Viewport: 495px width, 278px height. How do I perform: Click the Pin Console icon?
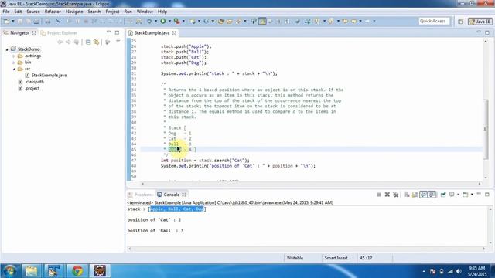click(443, 195)
